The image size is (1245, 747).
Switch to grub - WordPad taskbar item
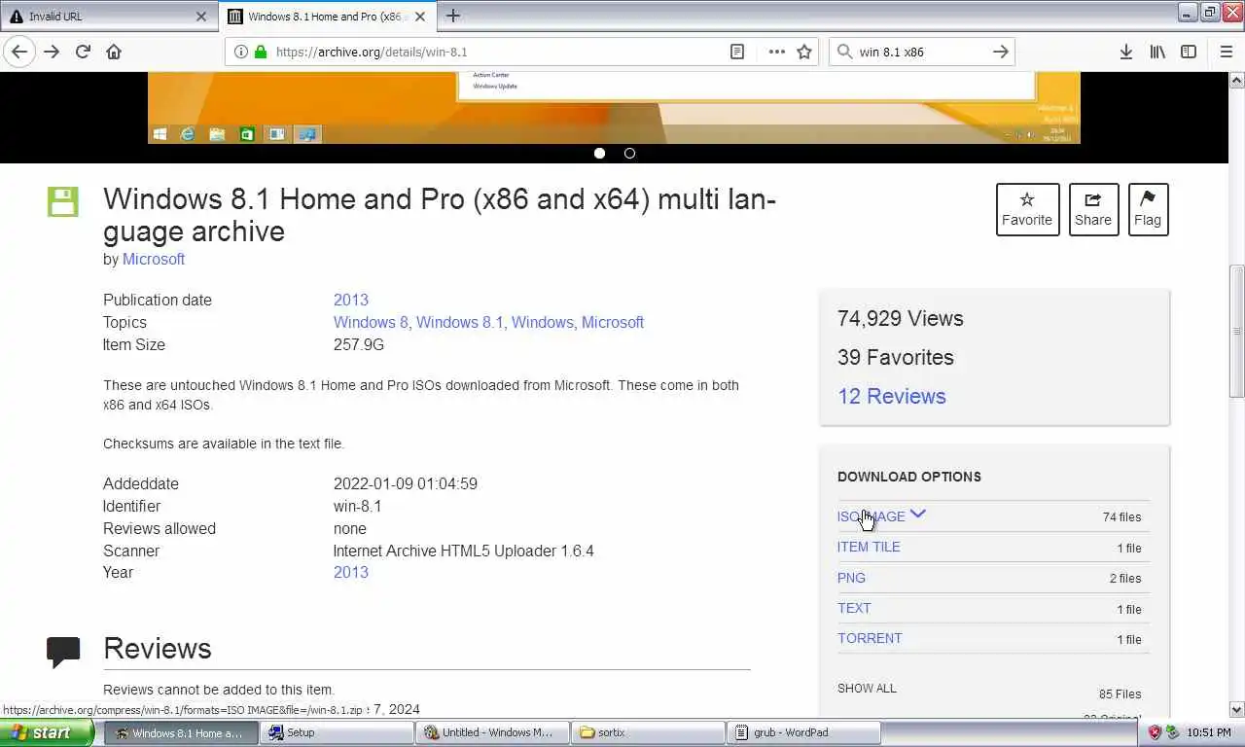(804, 732)
